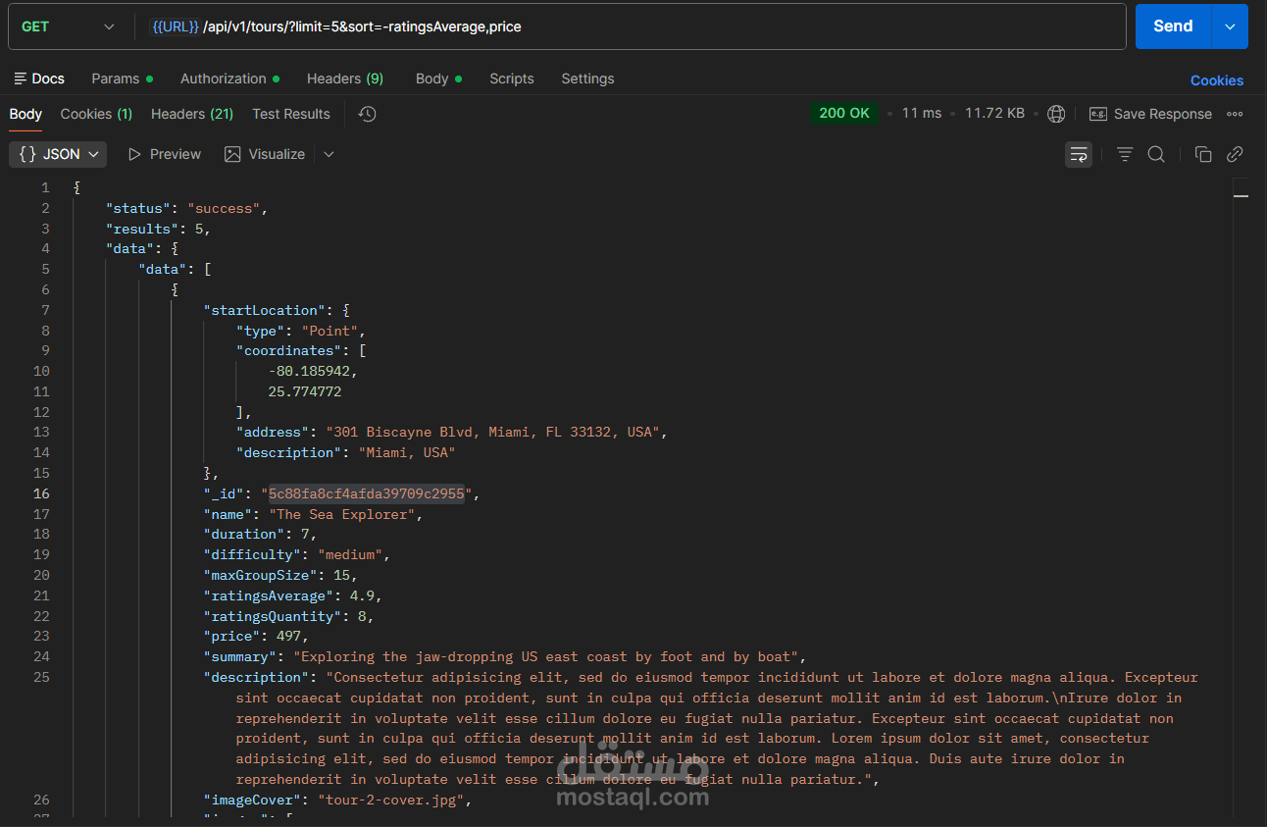Expand the chevron next to Visualize
Image resolution: width=1267 pixels, height=827 pixels.
tap(329, 154)
